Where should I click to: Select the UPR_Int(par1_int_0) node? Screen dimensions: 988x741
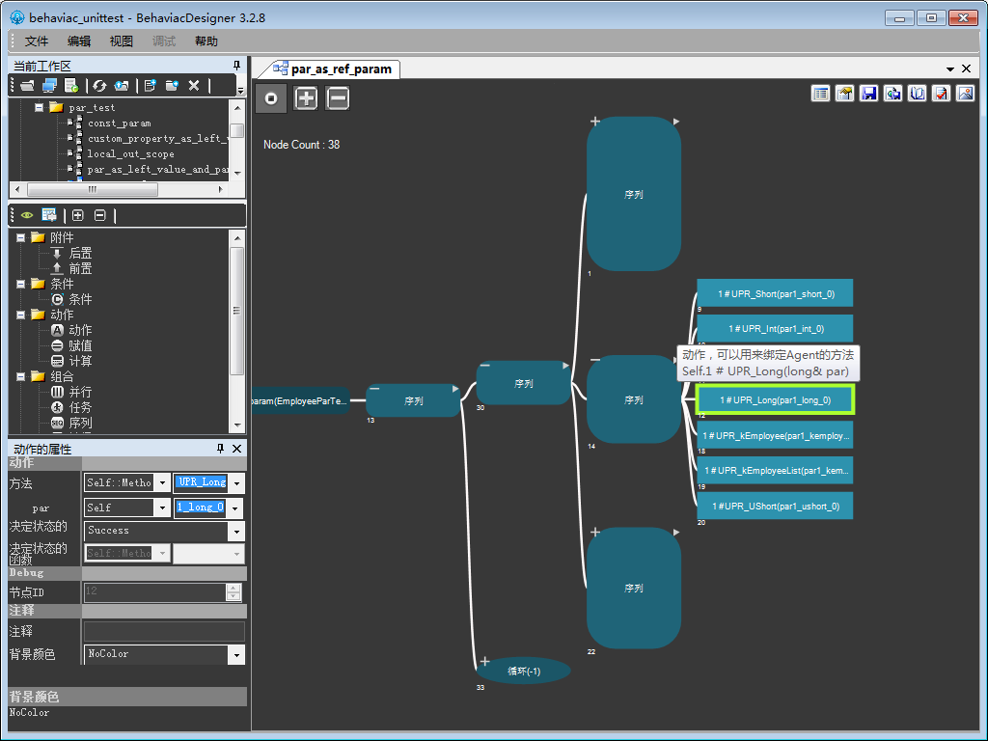pyautogui.click(x=775, y=329)
